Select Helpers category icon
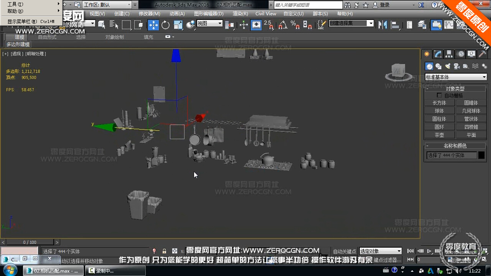 (x=466, y=66)
